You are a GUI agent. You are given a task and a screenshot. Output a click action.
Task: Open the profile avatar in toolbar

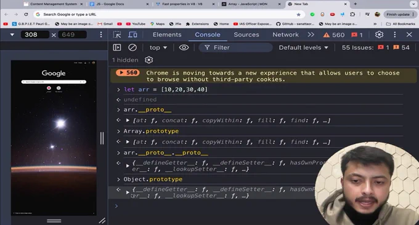[x=377, y=14]
